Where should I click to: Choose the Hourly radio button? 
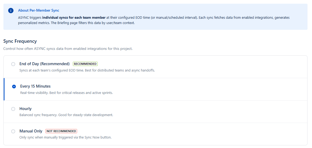13,109
